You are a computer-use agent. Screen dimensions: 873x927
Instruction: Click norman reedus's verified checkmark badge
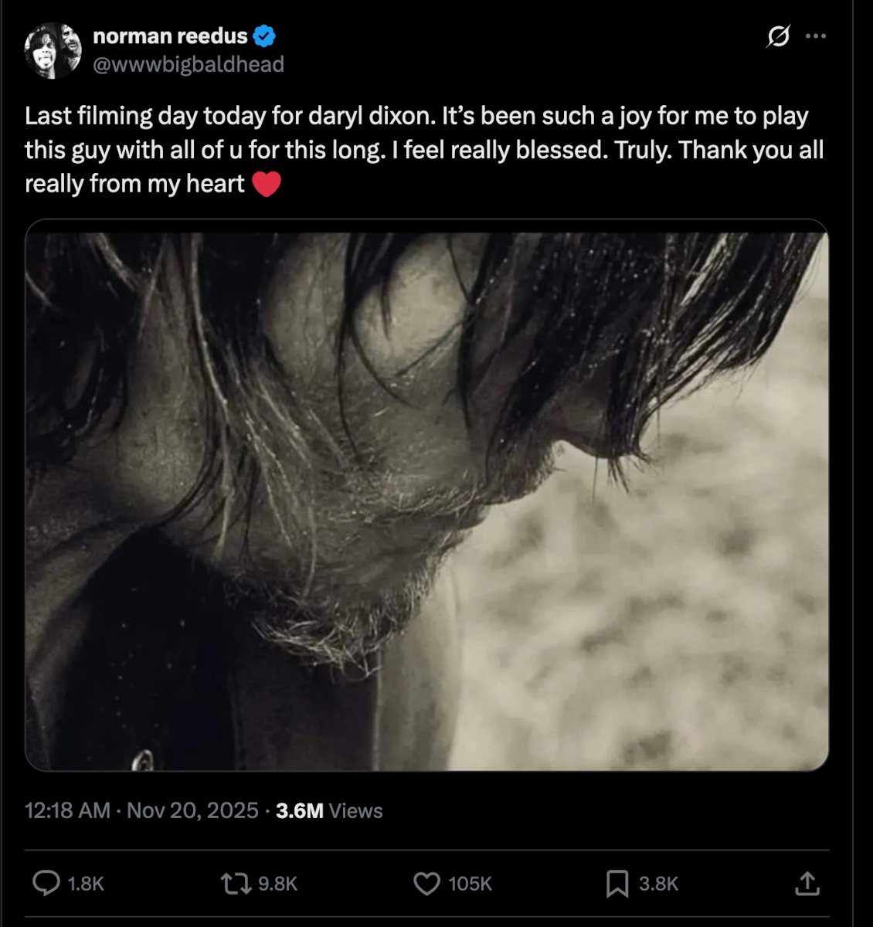click(x=265, y=35)
